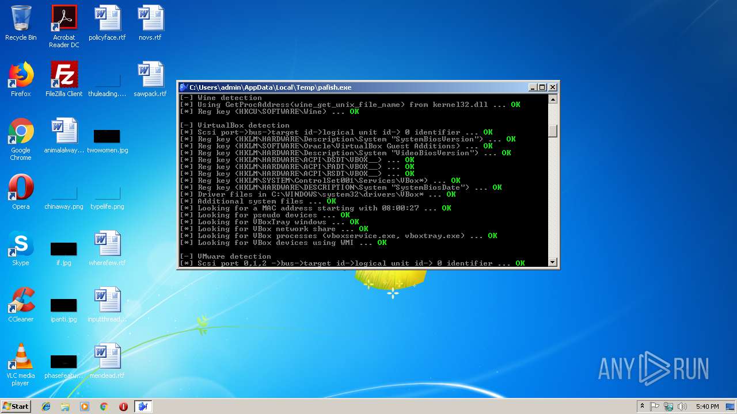Click "Looking for pseudo devices" line
737x414 pixels.
coord(265,215)
